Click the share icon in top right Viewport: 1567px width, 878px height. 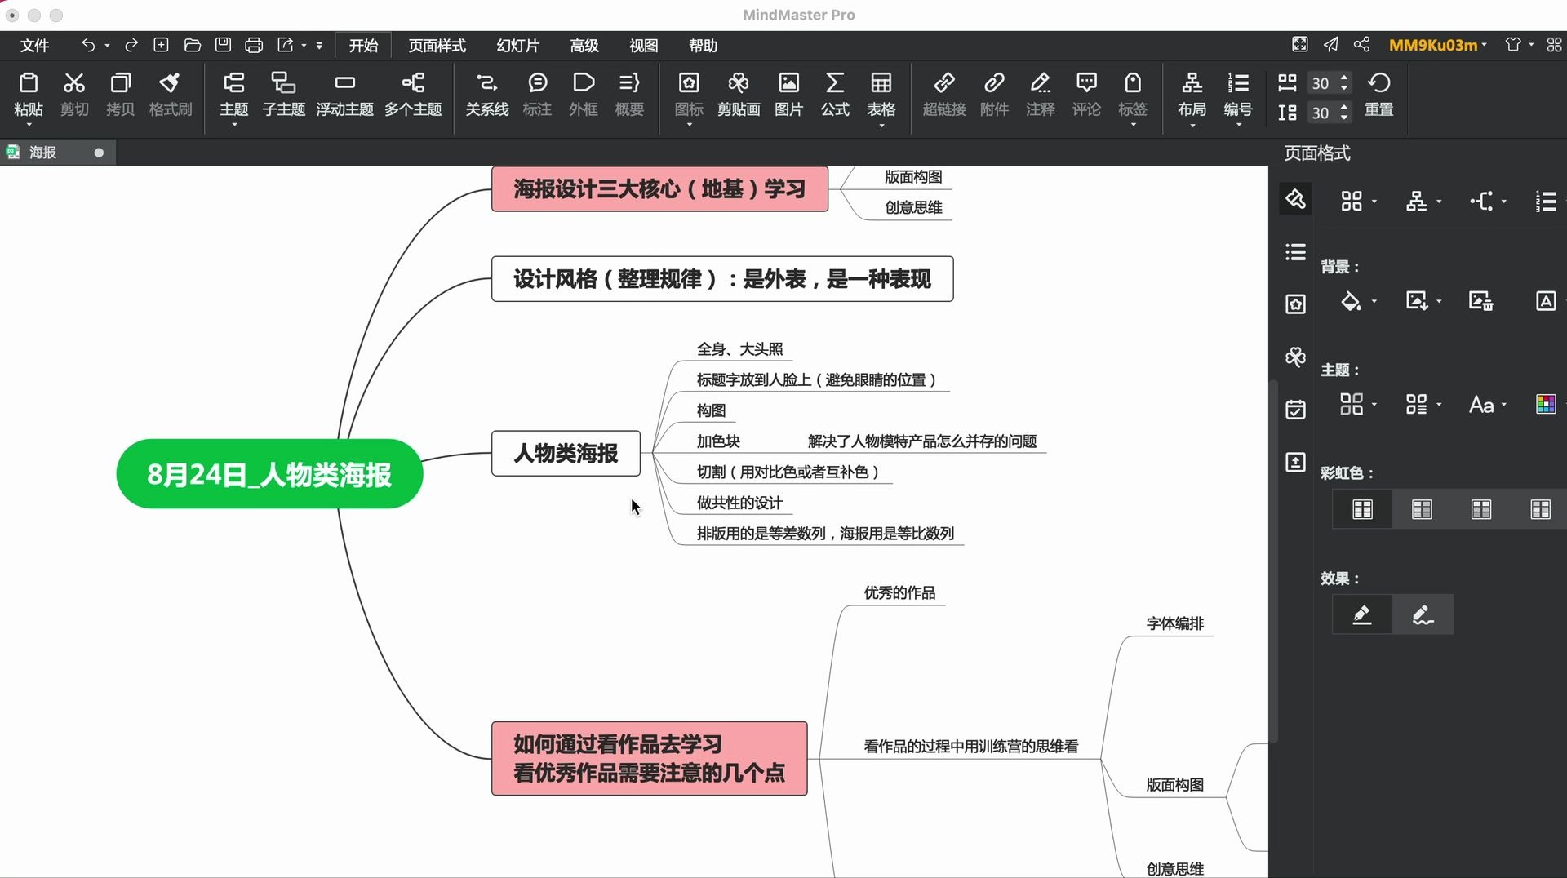[x=1361, y=44]
